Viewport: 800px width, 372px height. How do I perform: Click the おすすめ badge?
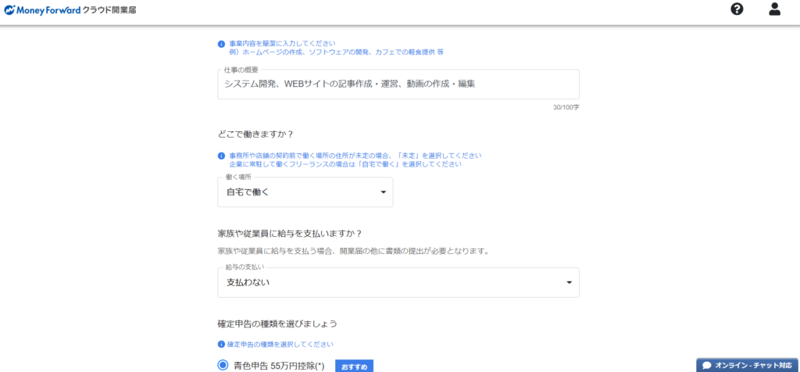(x=354, y=366)
